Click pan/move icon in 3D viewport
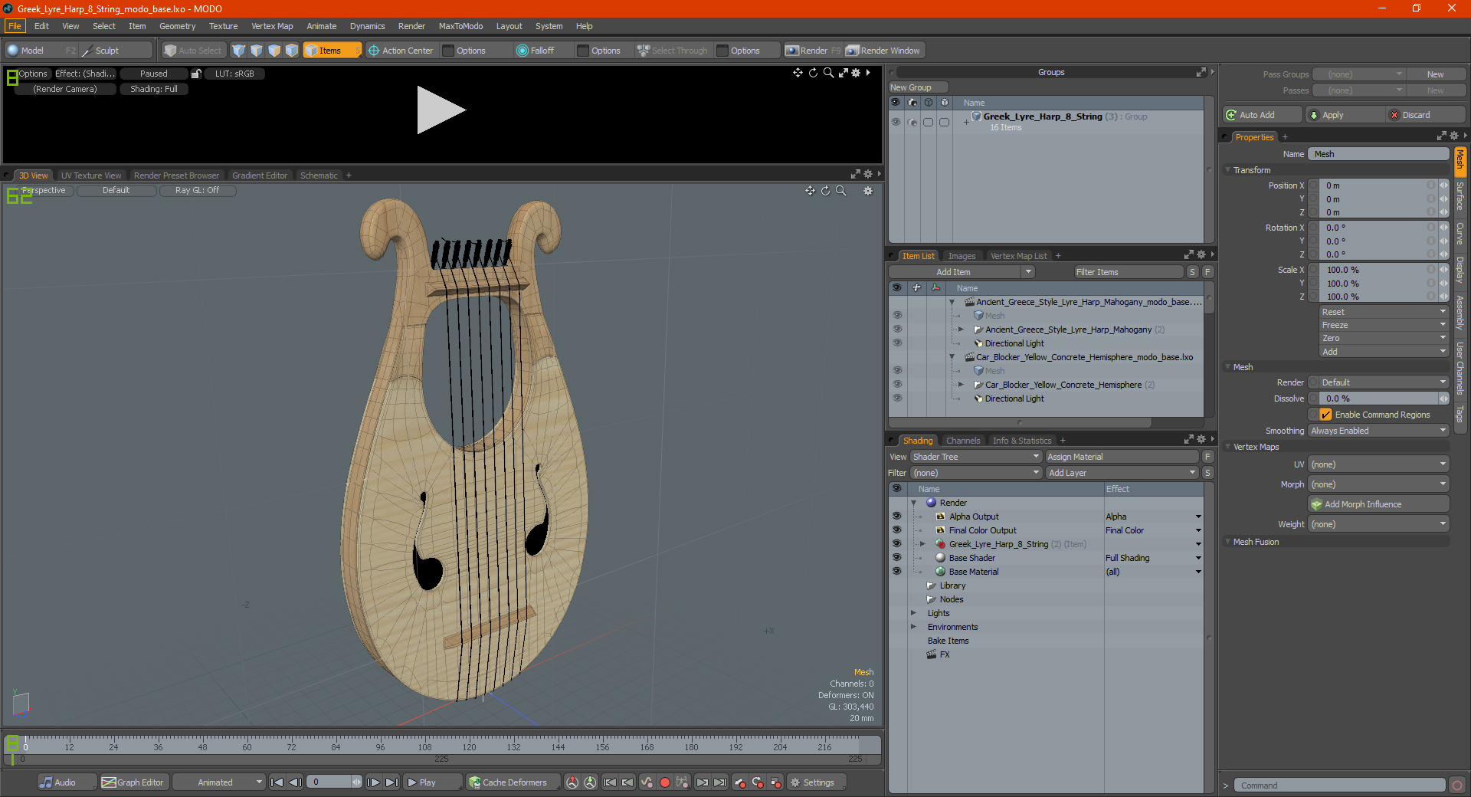The height and width of the screenshot is (797, 1471). coord(810,191)
